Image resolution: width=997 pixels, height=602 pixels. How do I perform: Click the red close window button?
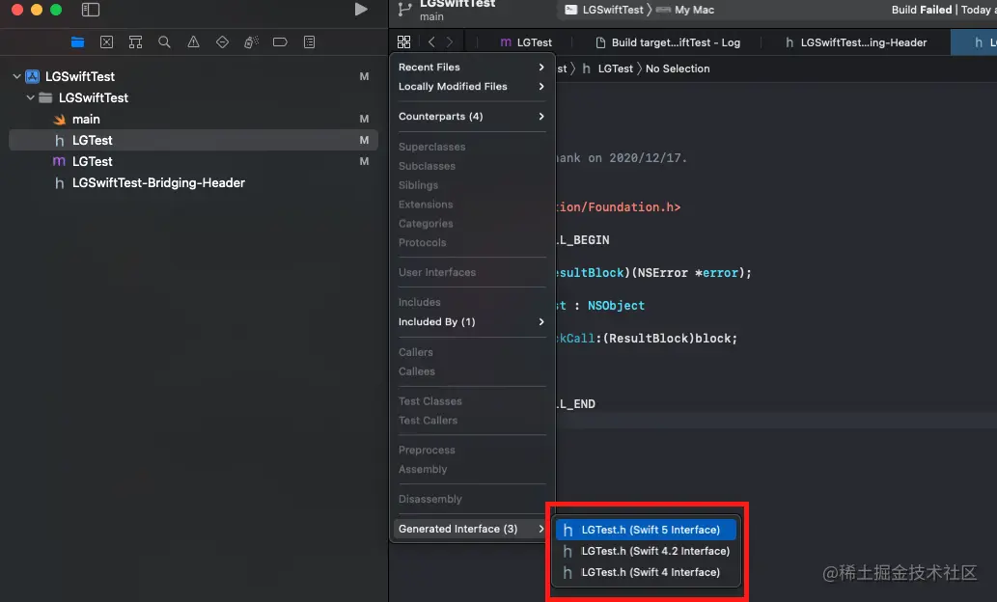click(17, 10)
